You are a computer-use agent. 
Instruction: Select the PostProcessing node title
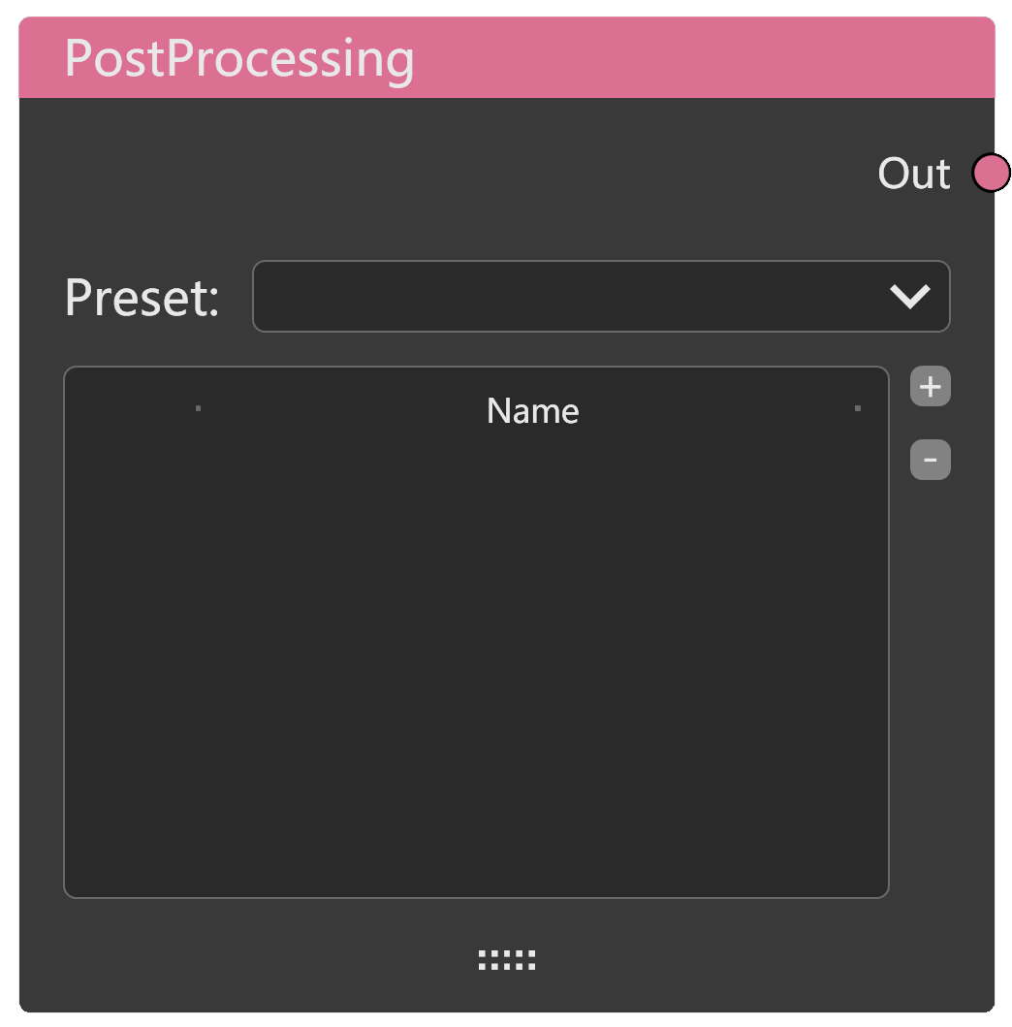click(x=238, y=58)
